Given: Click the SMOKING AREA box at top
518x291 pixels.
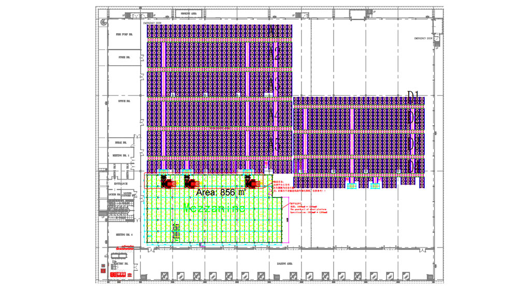Looking at the screenshot, I should [x=189, y=13].
